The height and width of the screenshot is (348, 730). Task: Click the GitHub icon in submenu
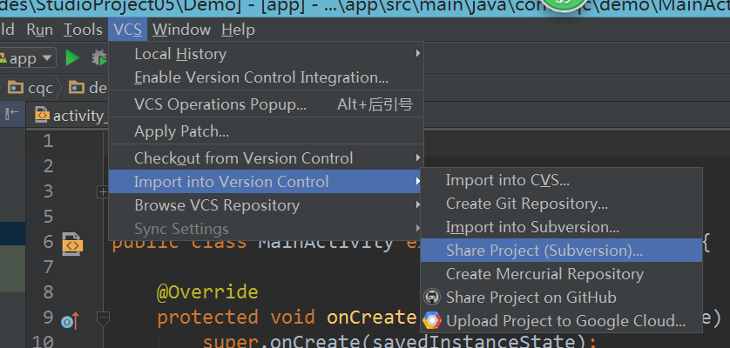tap(430, 298)
